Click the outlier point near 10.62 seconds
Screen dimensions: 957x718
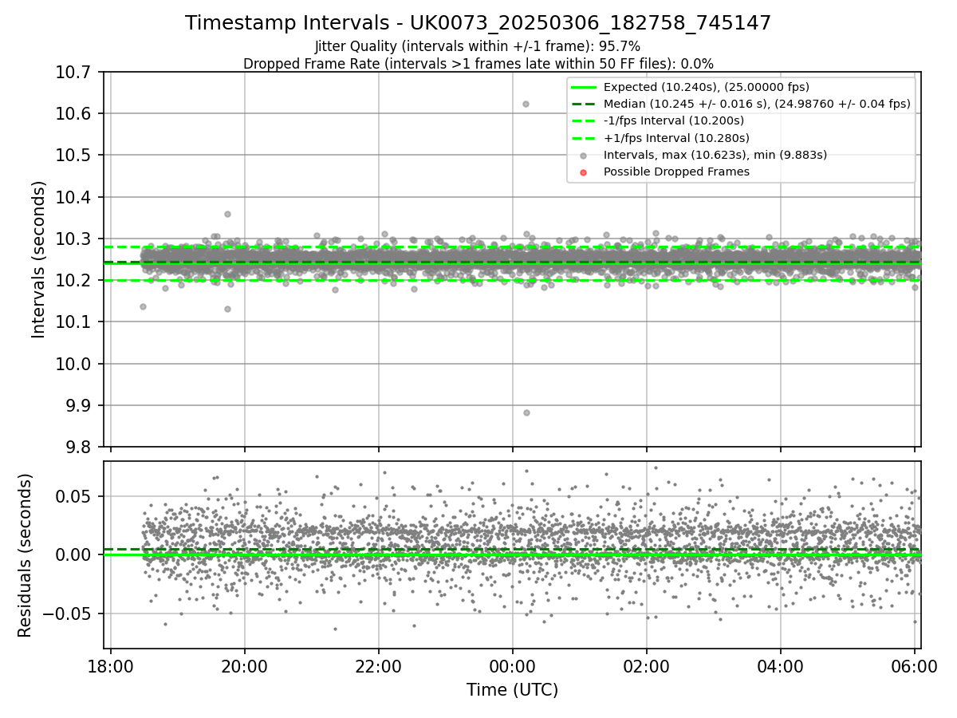[x=526, y=104]
